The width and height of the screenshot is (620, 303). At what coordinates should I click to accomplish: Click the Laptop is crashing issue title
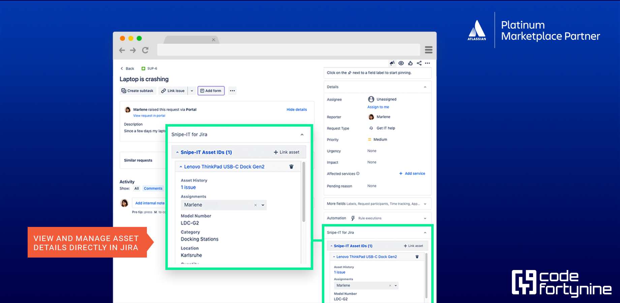(x=144, y=79)
